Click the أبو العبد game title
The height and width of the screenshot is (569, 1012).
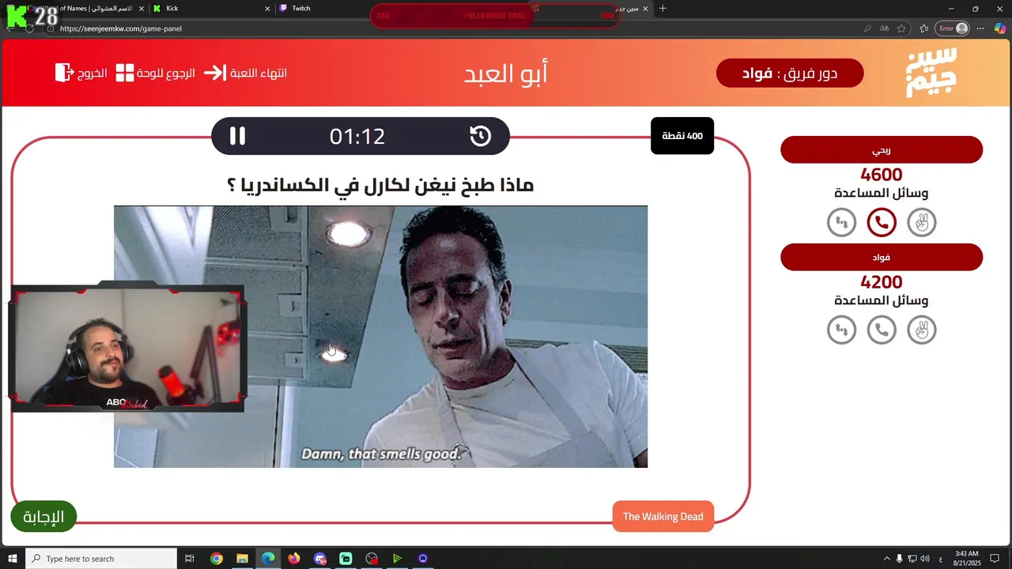pos(506,73)
